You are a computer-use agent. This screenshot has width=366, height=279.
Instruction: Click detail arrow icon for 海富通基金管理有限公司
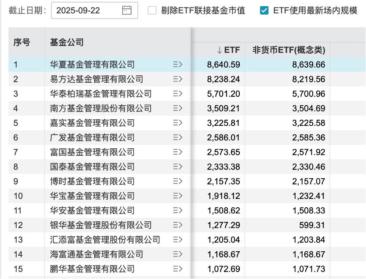coord(178,254)
